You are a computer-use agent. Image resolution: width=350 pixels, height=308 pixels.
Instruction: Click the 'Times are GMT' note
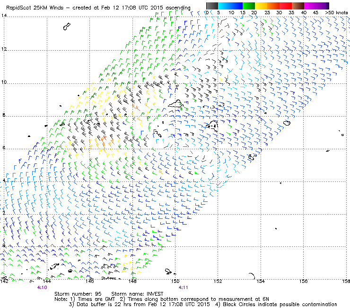(96, 299)
